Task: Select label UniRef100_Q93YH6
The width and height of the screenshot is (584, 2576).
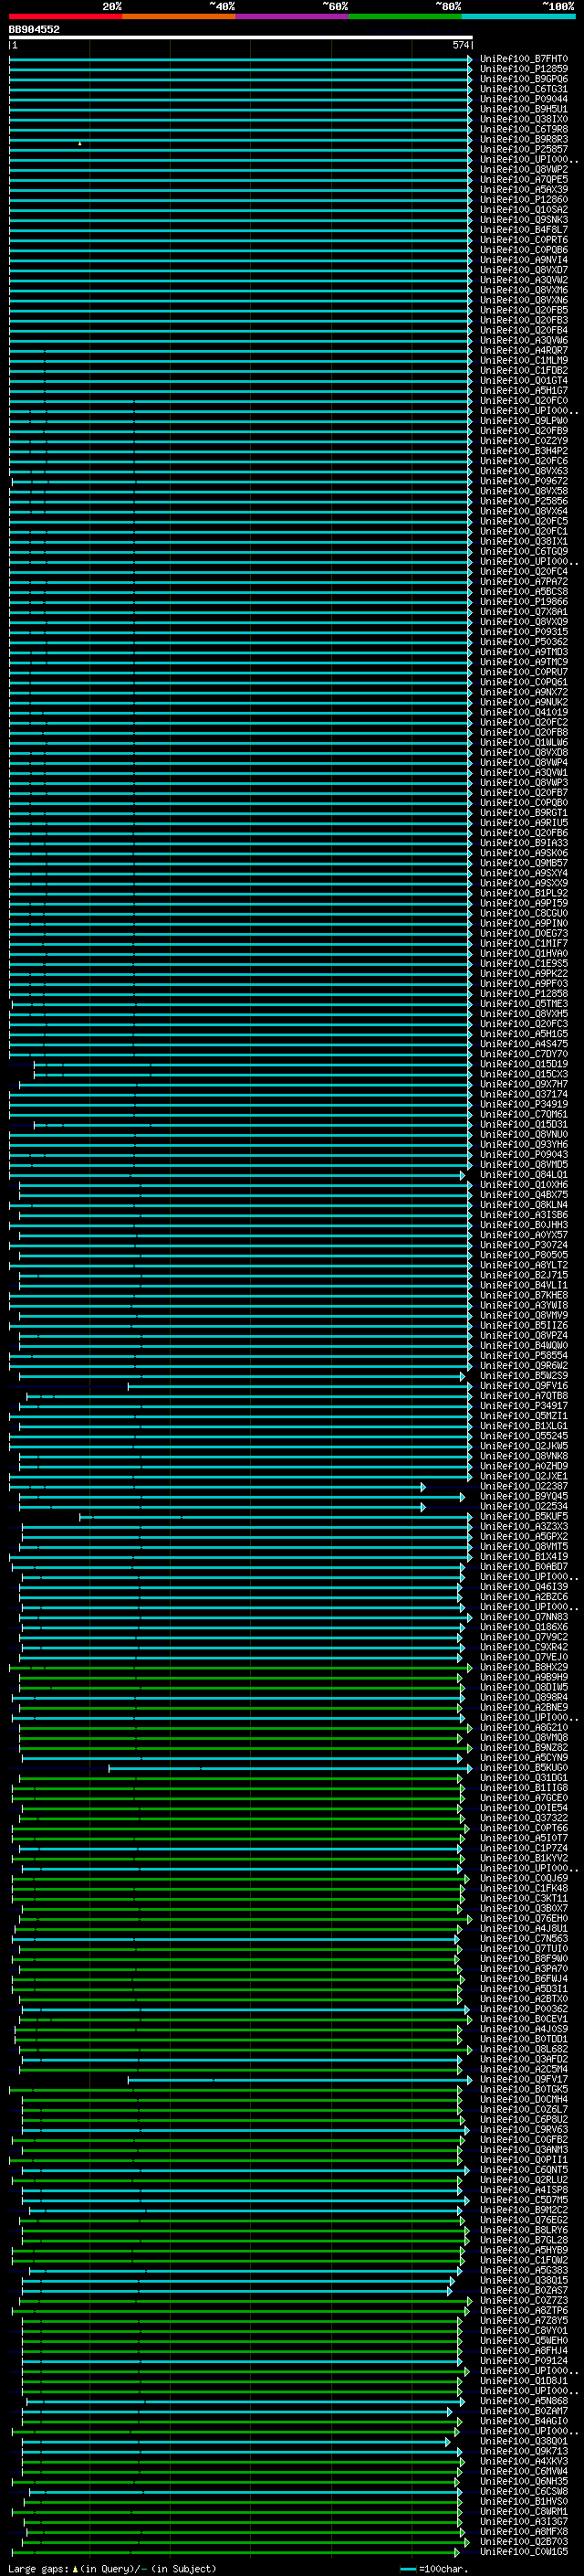Action: [524, 1145]
